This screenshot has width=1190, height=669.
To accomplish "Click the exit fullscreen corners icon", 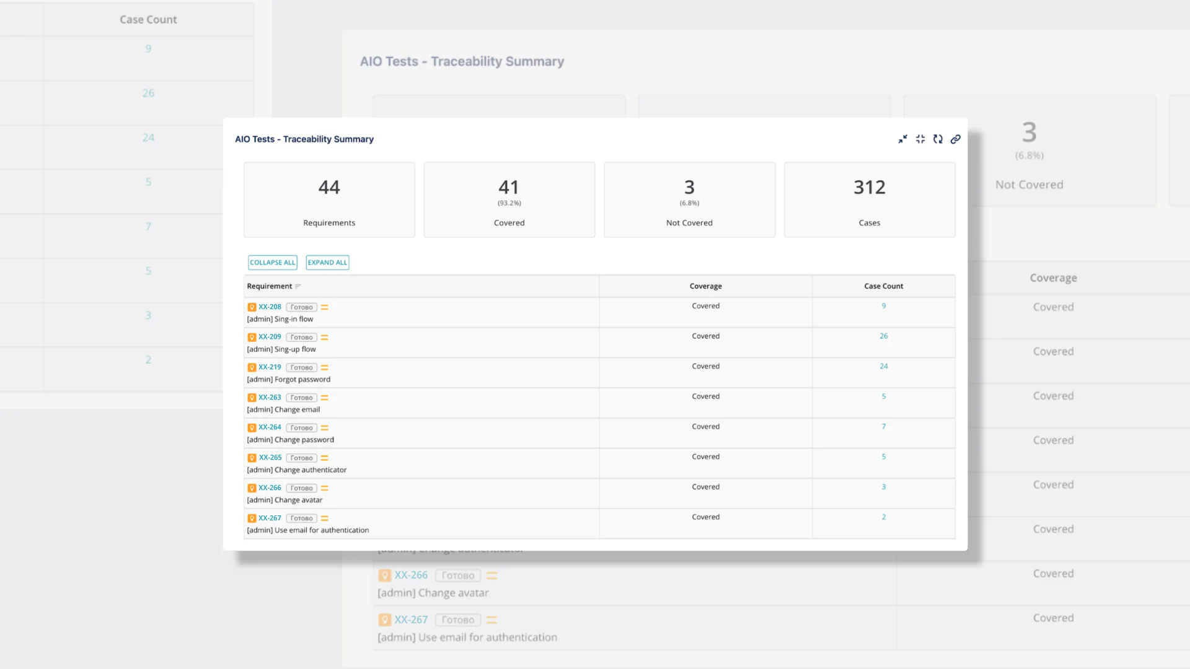I will click(x=920, y=139).
